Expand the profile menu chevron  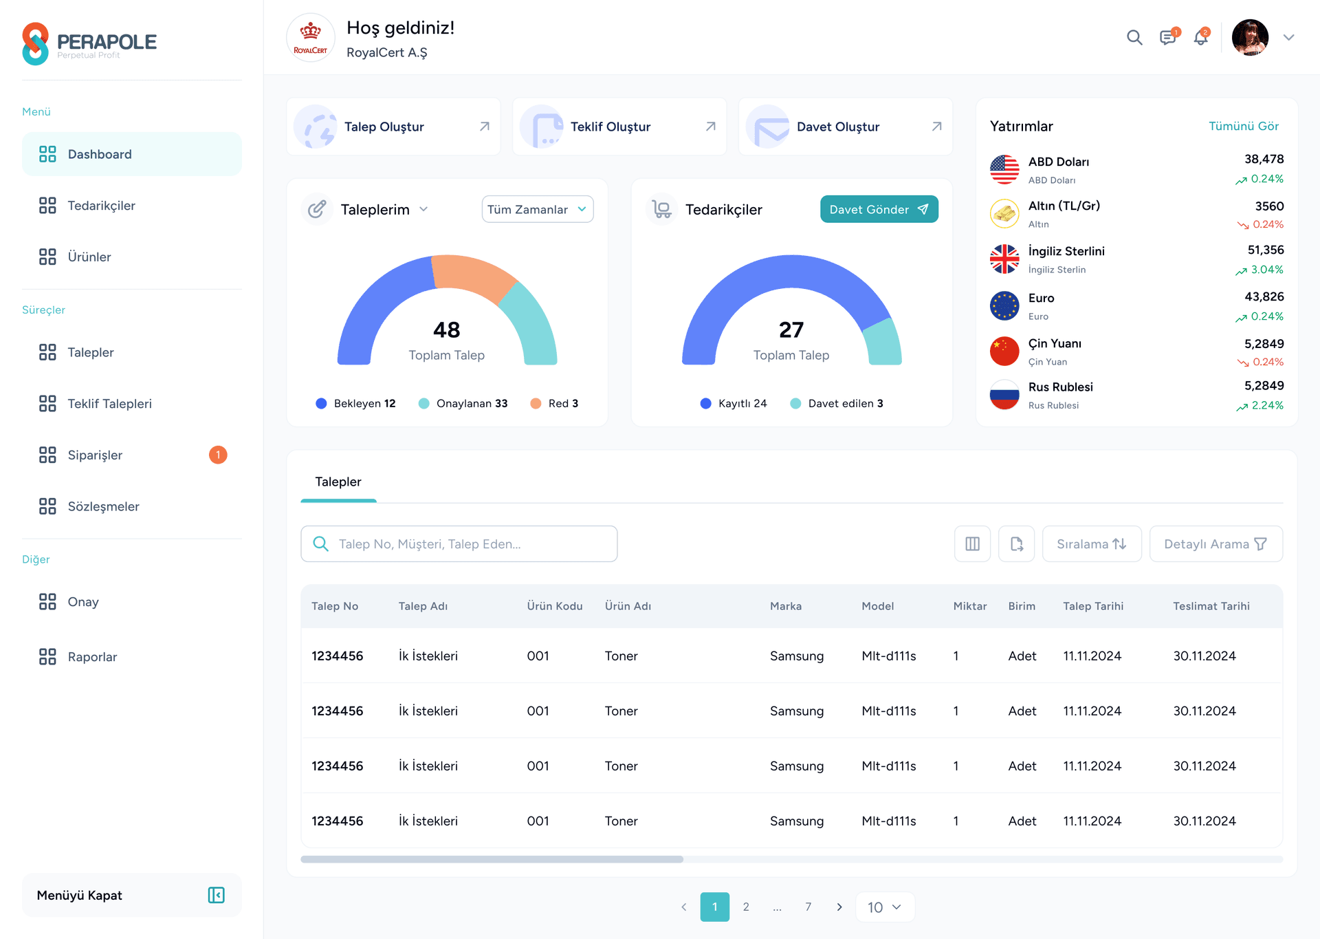(1289, 38)
